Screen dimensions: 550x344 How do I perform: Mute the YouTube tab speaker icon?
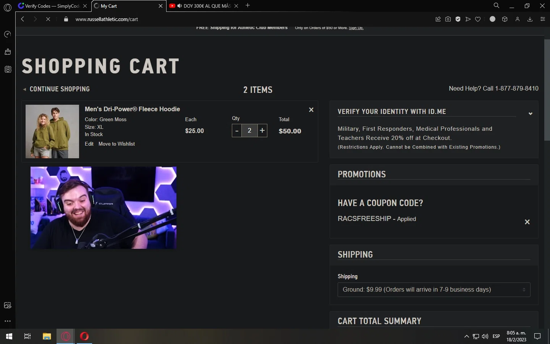pos(180,6)
